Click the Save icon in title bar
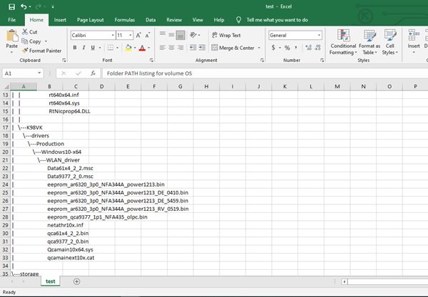The width and height of the screenshot is (428, 297). 11,7
